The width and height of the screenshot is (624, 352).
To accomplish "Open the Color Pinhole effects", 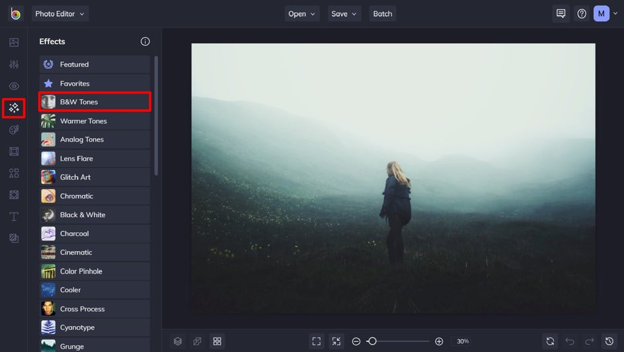I will coord(95,271).
